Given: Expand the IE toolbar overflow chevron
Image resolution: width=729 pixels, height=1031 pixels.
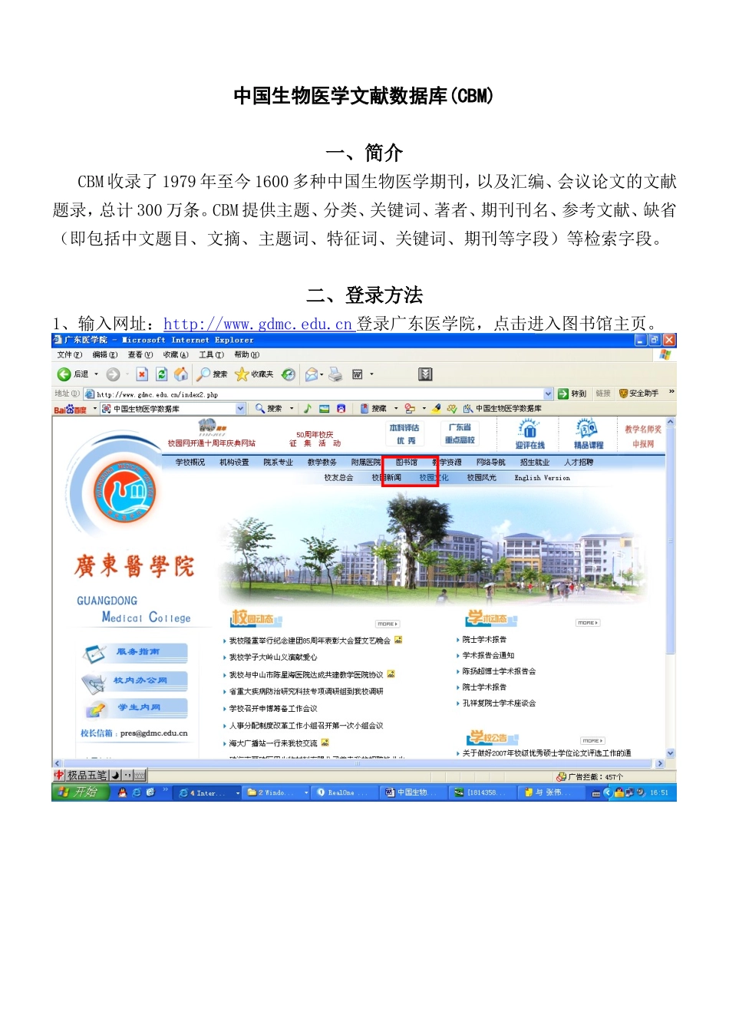Looking at the screenshot, I should (x=671, y=392).
